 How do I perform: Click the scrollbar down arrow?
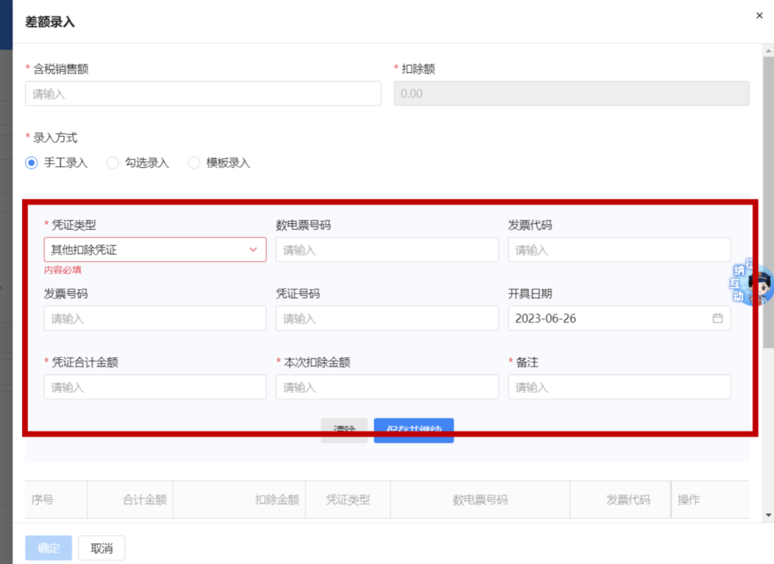pos(768,514)
